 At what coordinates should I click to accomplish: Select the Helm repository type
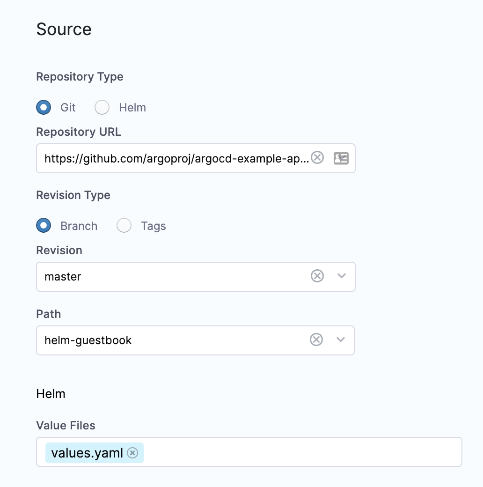tap(102, 107)
